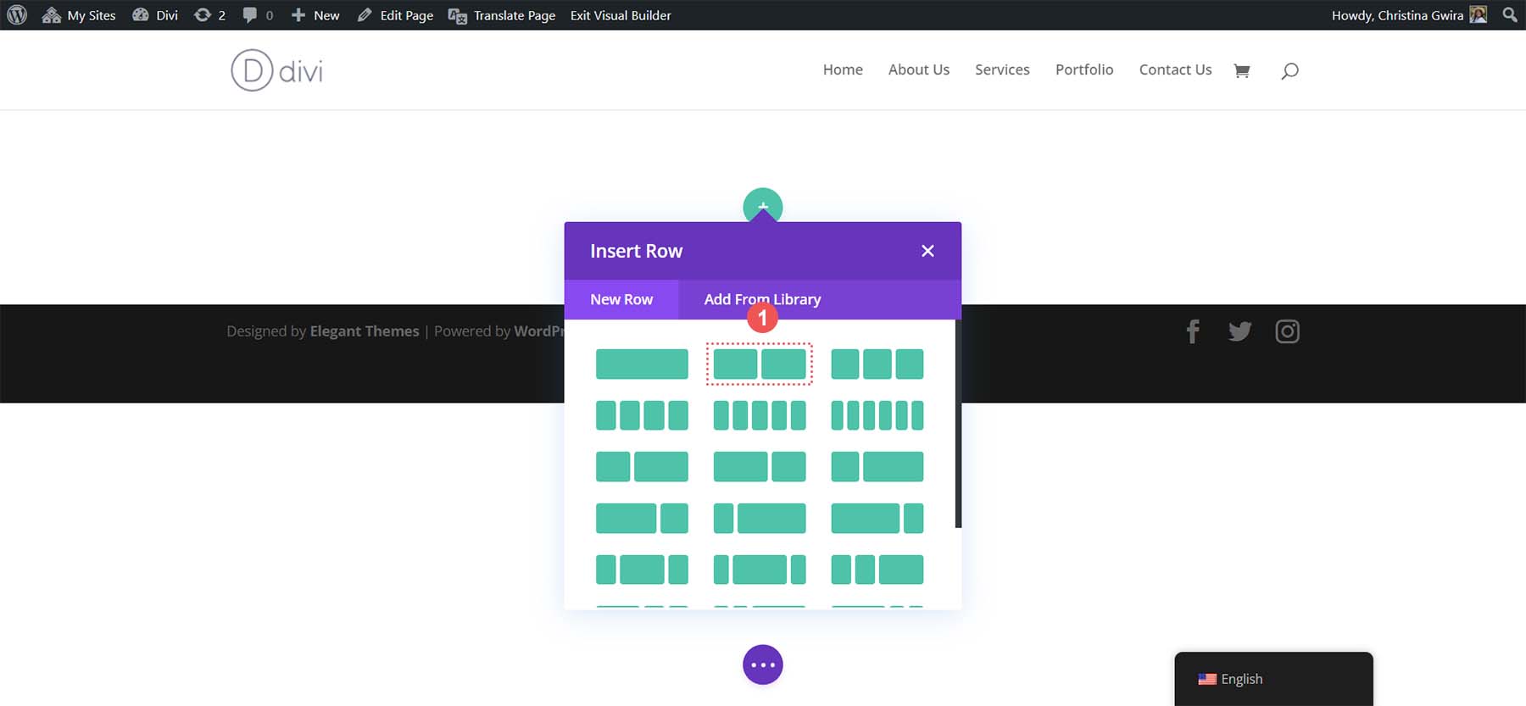1526x706 pixels.
Task: Open the Portfolio page
Action: click(1084, 69)
